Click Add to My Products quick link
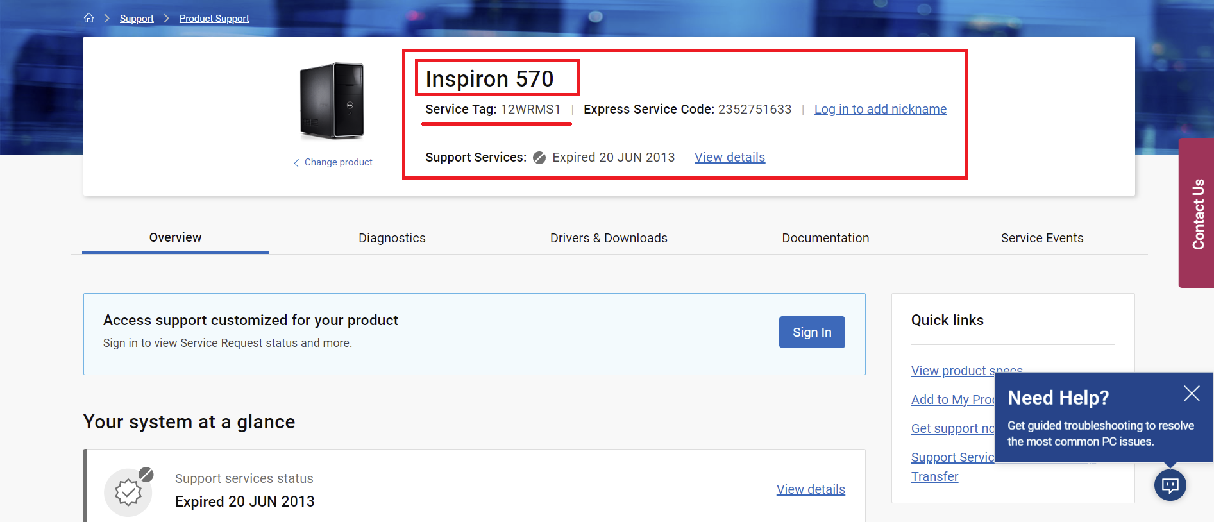 (953, 400)
